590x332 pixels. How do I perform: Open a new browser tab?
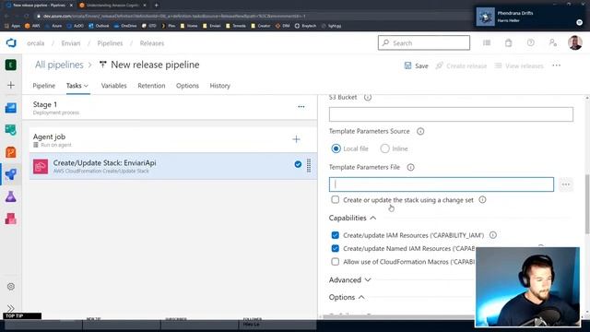(156, 6)
